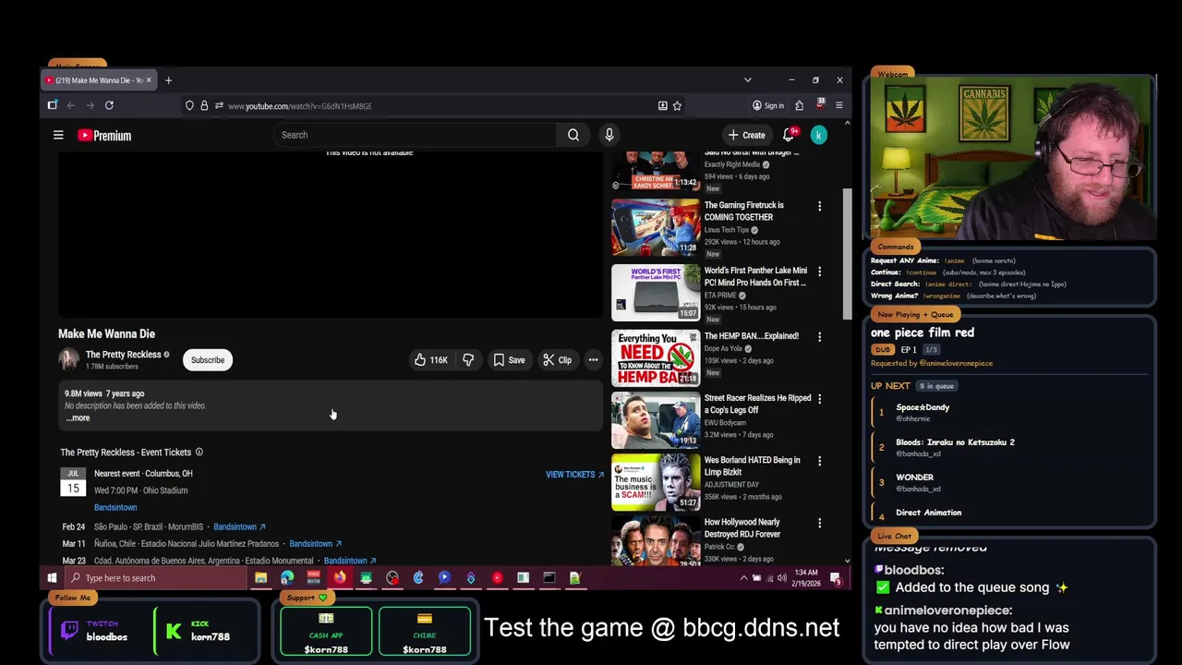
Task: Switch to Firefox on the taskbar
Action: (340, 578)
